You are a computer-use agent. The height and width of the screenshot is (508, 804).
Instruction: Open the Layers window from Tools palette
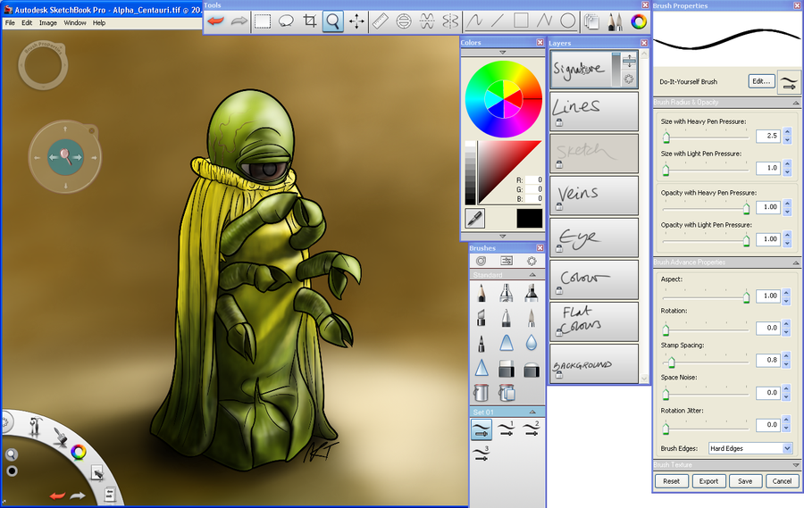tap(591, 21)
